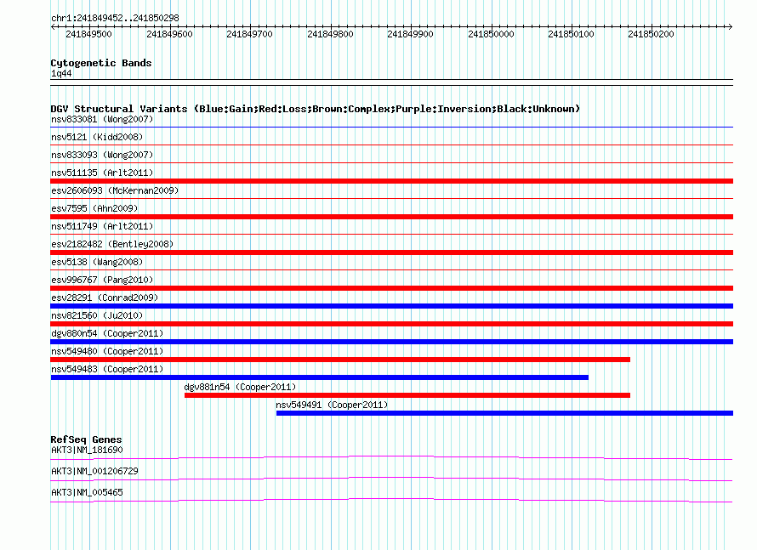Click the 241849900 ruler position label
The width and height of the screenshot is (757, 550).
click(410, 34)
